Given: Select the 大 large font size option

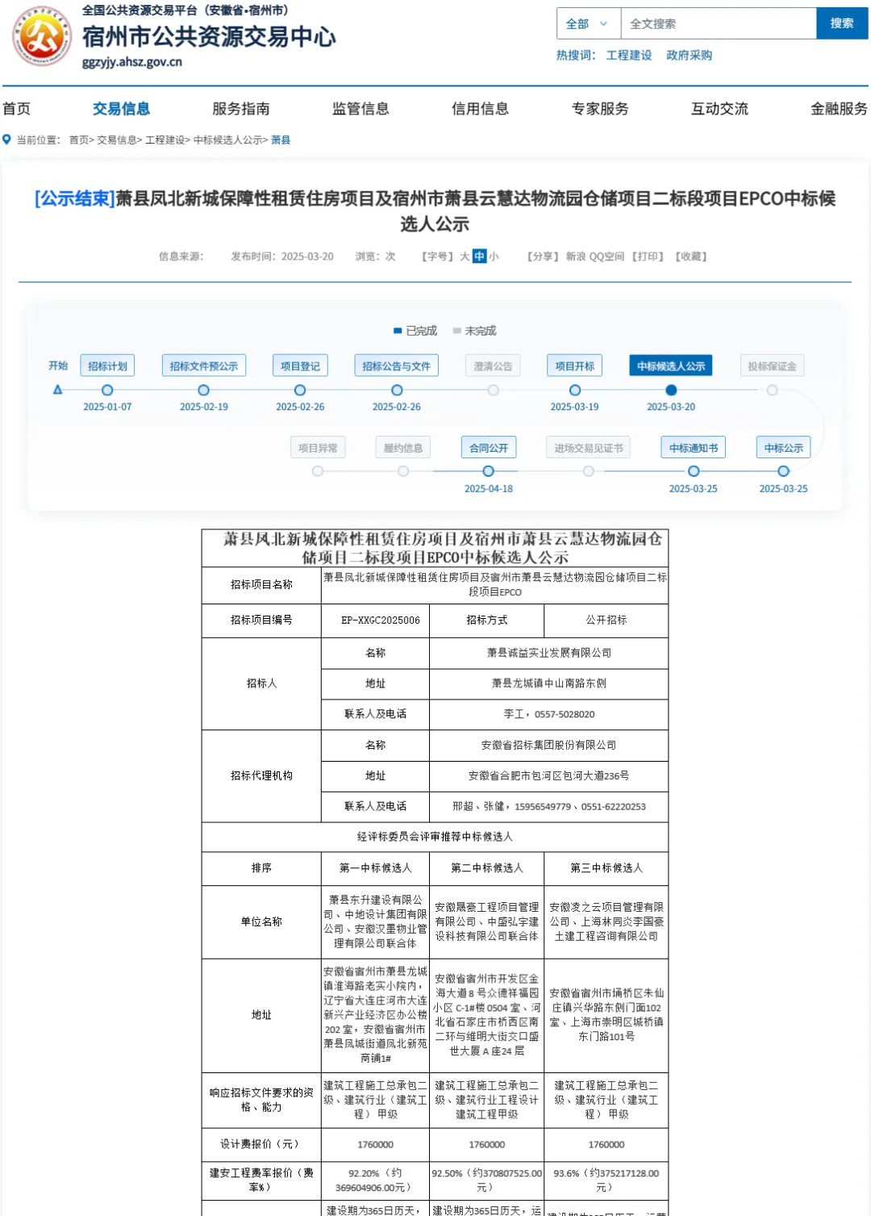Looking at the screenshot, I should coord(465,257).
